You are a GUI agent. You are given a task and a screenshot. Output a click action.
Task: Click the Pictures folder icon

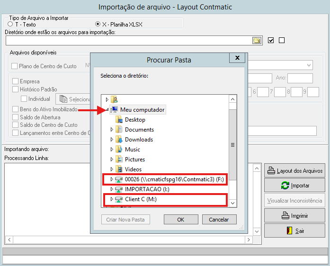click(119, 160)
